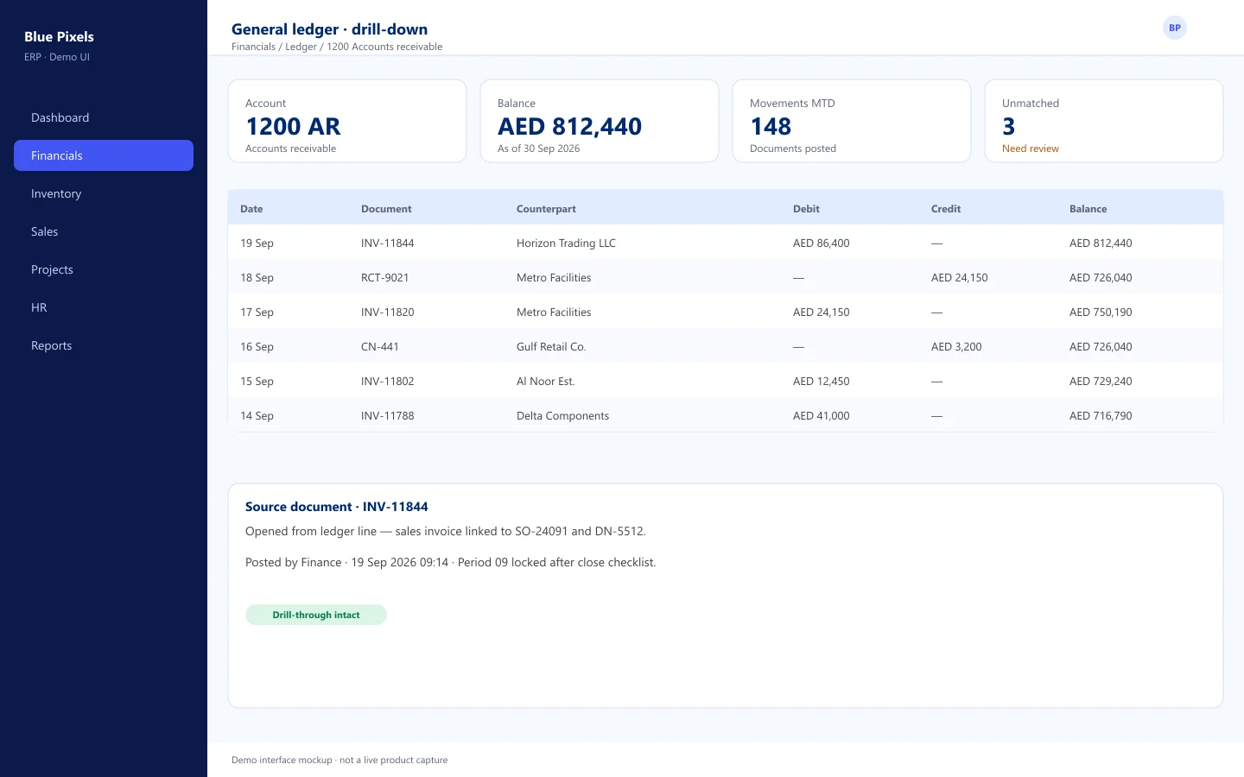
Task: Click the Opened from ledger line text
Action: (x=445, y=531)
